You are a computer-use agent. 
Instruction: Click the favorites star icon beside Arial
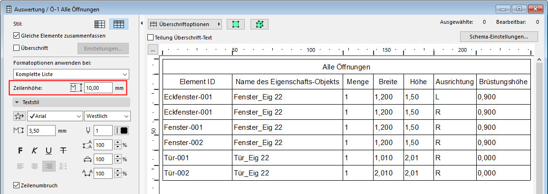[x=19, y=116]
